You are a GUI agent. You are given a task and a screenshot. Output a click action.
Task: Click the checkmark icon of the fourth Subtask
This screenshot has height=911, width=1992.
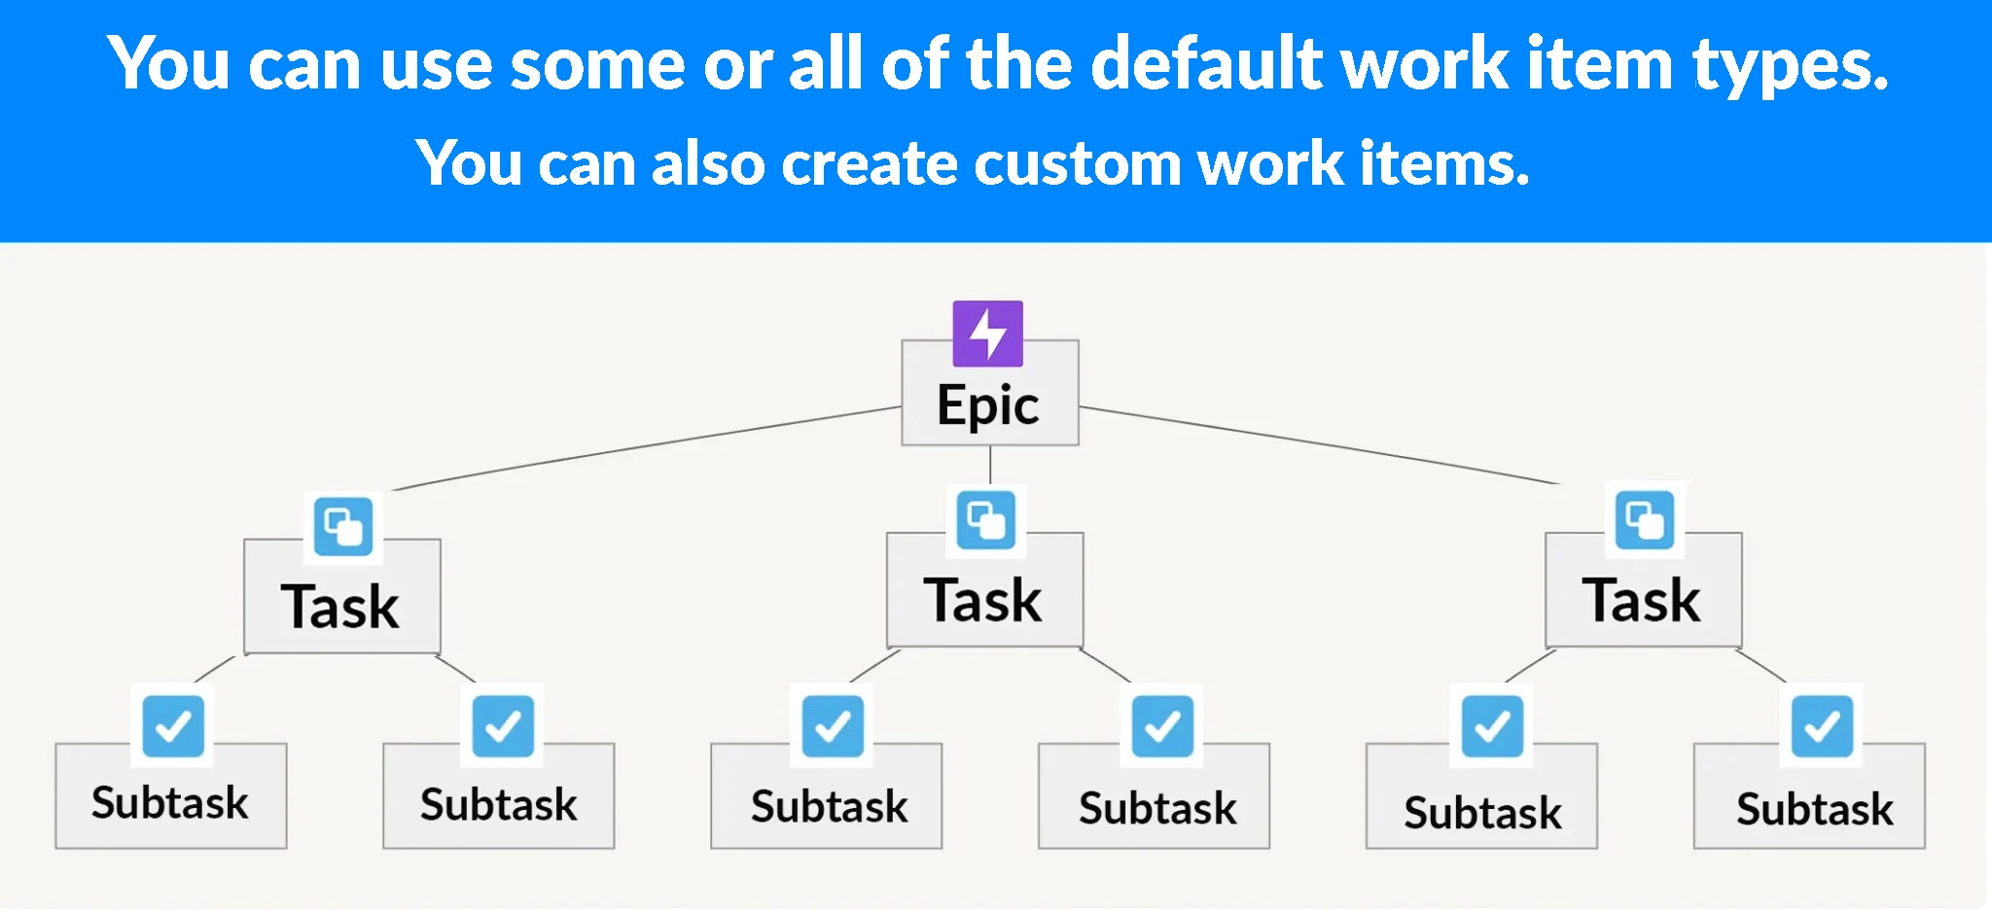point(1162,726)
